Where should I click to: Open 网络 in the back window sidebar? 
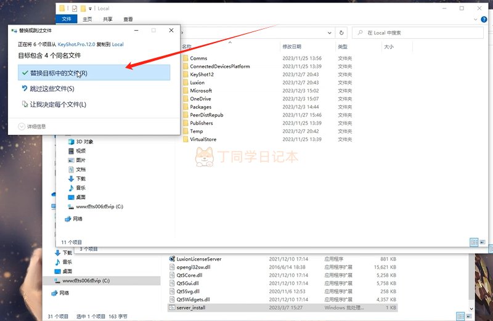click(x=60, y=293)
